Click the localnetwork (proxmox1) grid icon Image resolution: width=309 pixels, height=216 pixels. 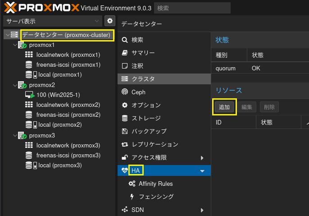click(29, 55)
